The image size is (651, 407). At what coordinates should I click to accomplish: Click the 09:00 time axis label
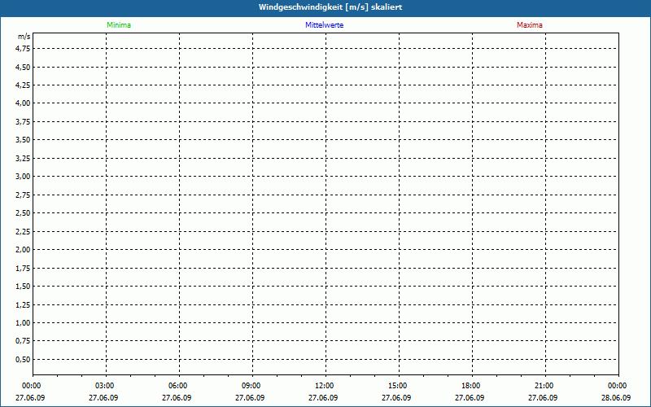[251, 386]
